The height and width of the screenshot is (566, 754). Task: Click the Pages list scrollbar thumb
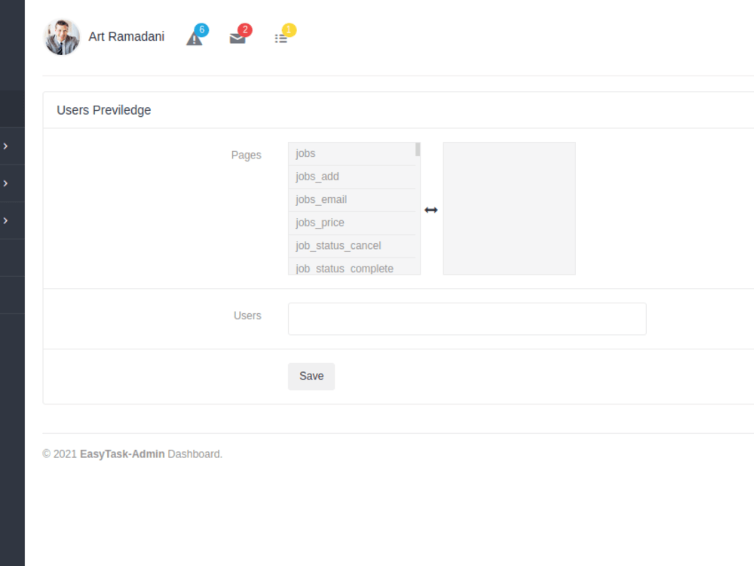pos(418,149)
